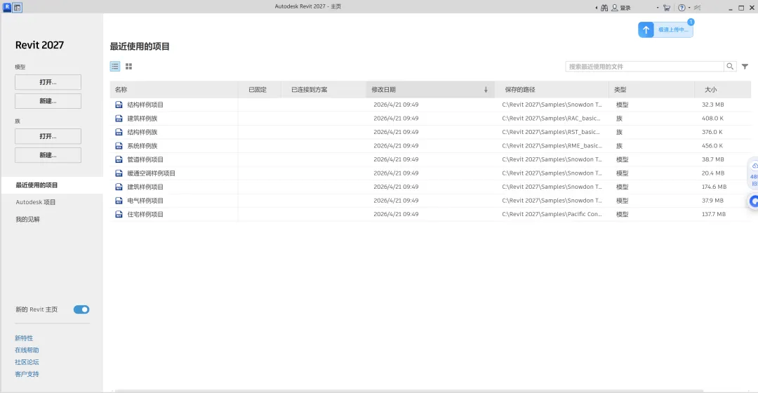Screen dimensions: 758x393
Task: Open the Revit application menu R icon
Action: pos(7,7)
